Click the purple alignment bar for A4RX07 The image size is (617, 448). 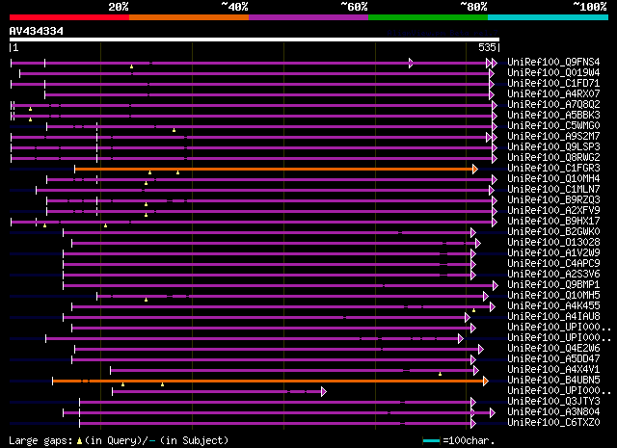point(269,94)
